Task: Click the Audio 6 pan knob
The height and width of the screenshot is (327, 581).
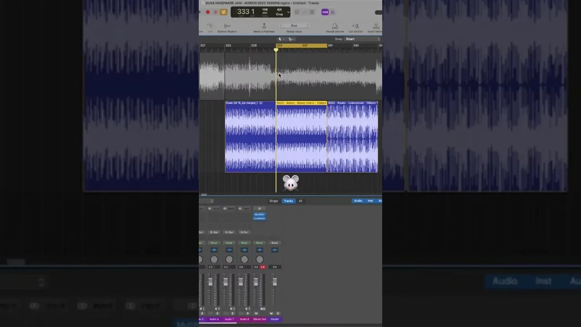Action: coord(214,259)
